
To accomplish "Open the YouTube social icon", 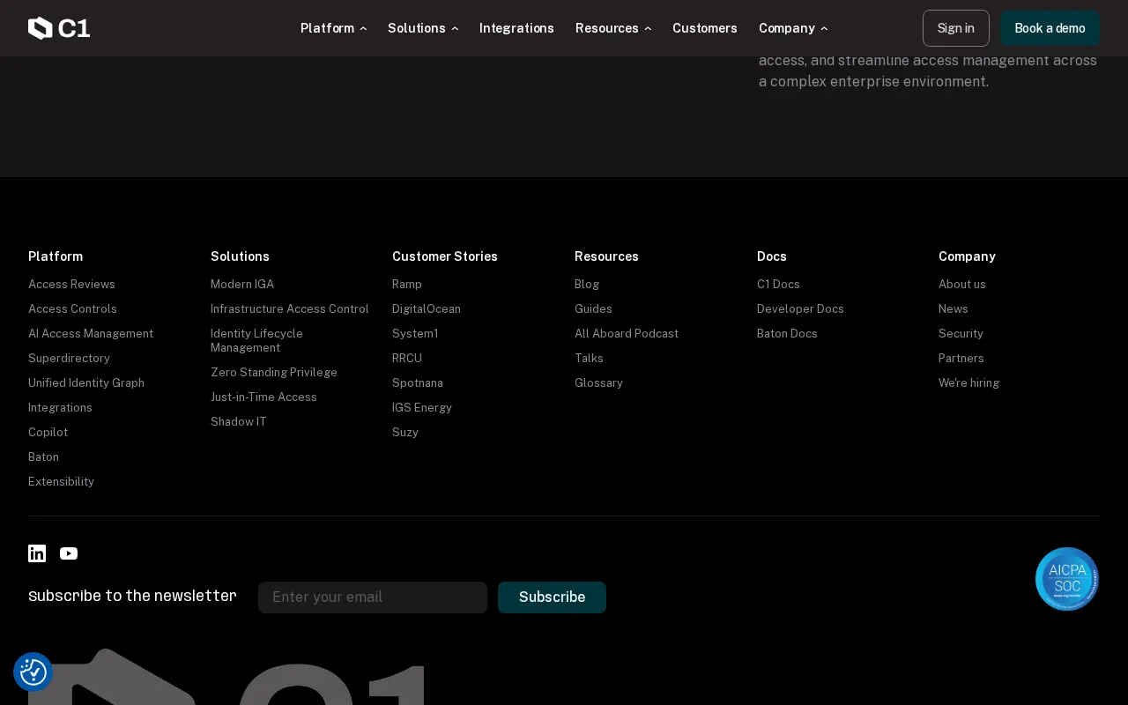I will (x=69, y=553).
